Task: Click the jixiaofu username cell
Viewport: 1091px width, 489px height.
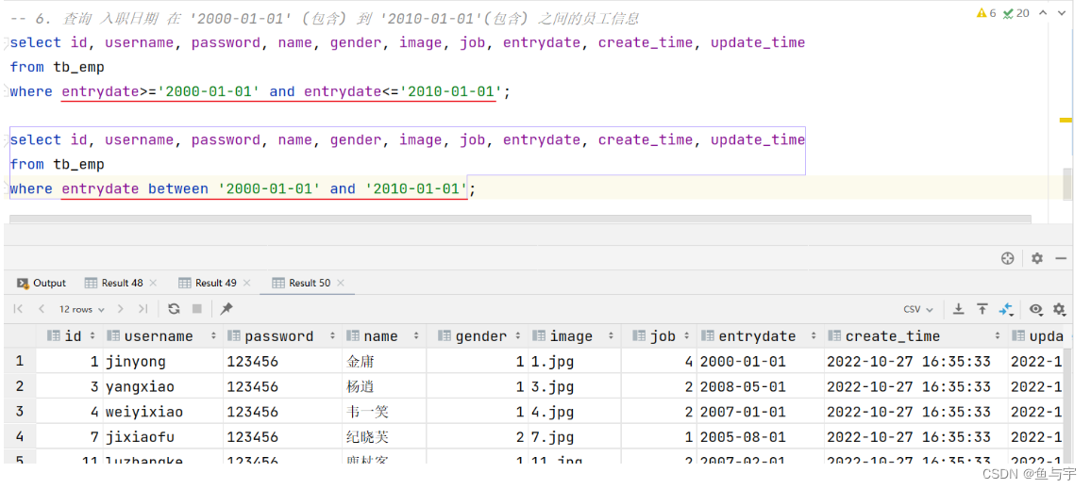Action: (x=163, y=436)
